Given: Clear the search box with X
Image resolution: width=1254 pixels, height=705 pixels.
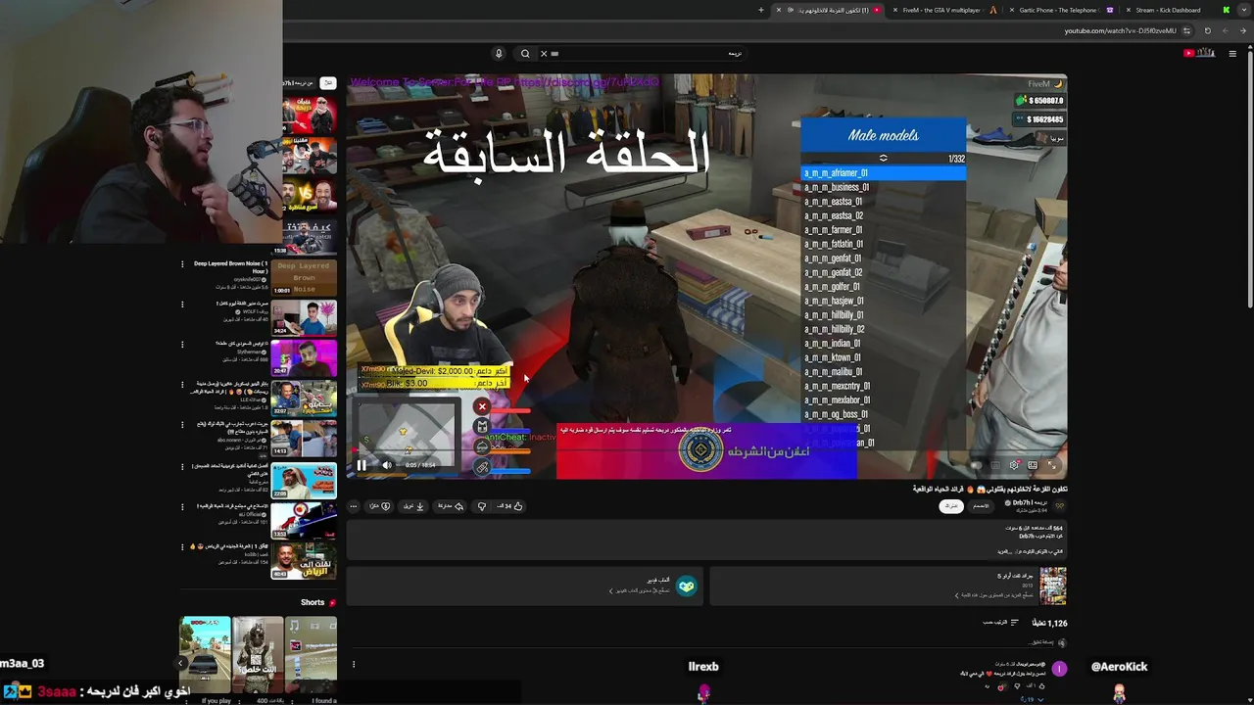Looking at the screenshot, I should click(544, 54).
